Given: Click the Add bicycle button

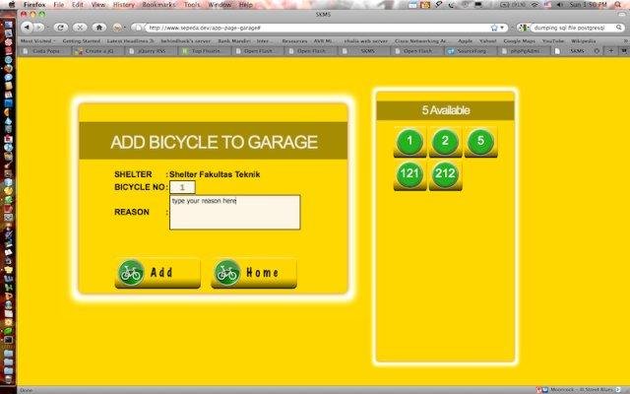Looking at the screenshot, I should [x=157, y=273].
